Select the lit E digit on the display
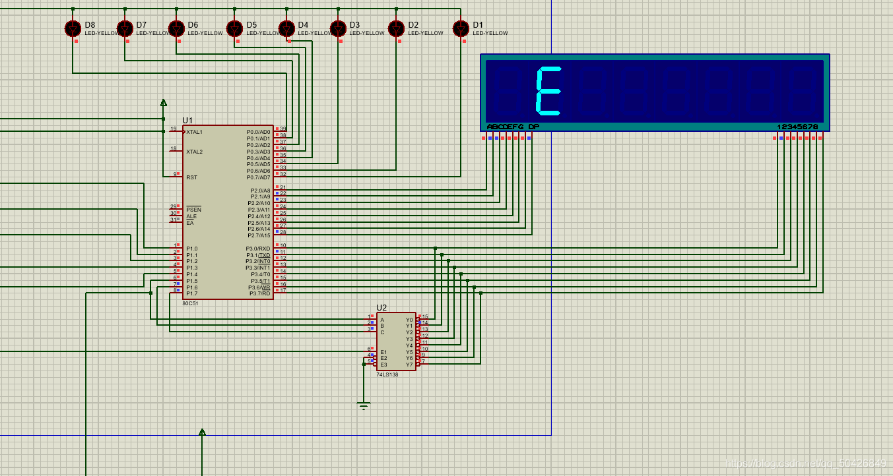The width and height of the screenshot is (893, 476). coord(548,90)
